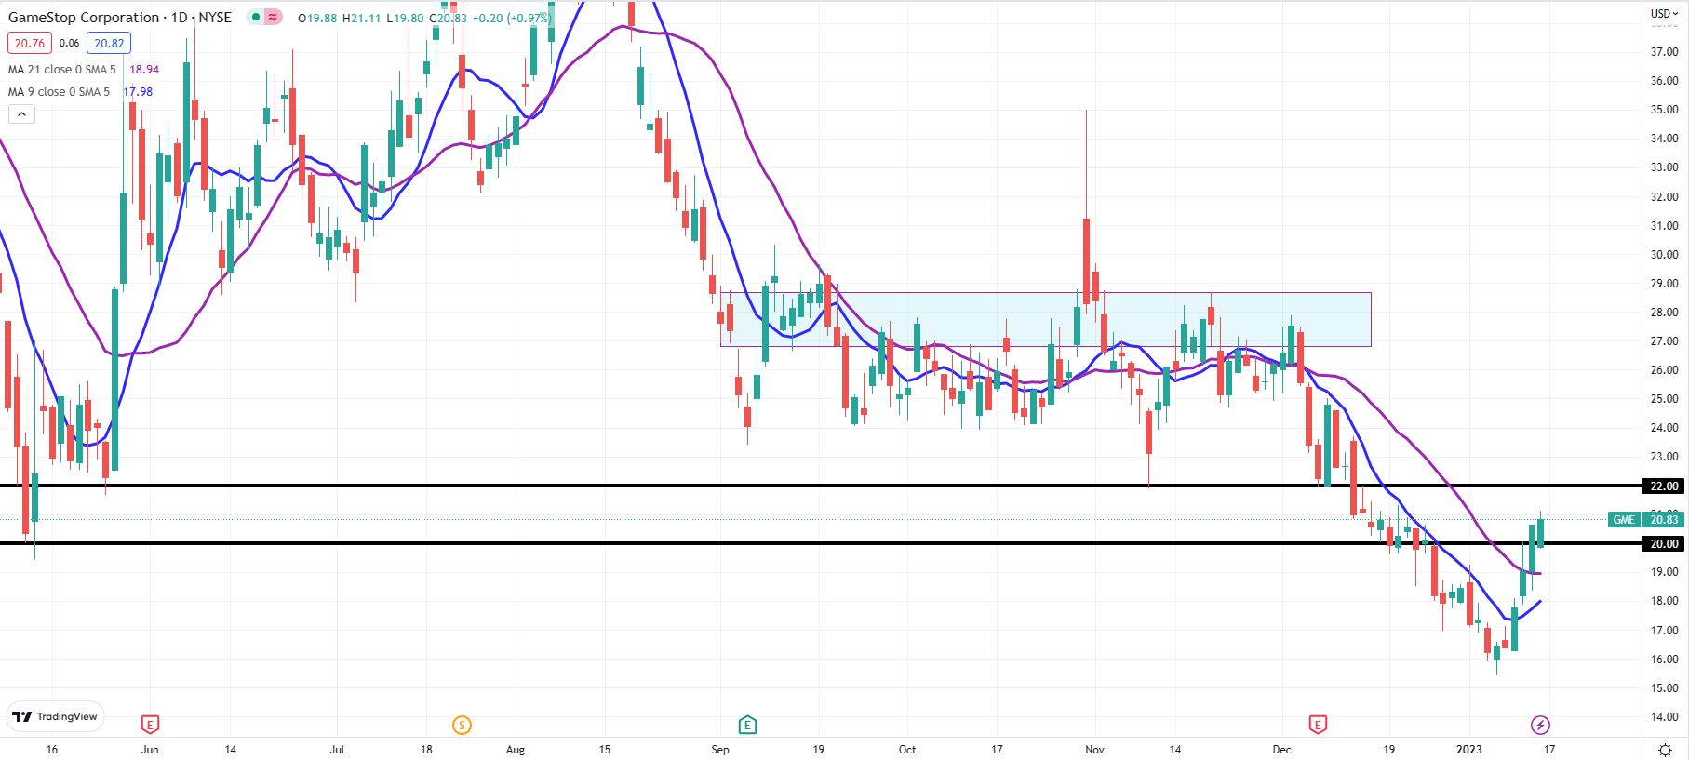Click the GameStop Corporation symbol title

tap(84, 17)
